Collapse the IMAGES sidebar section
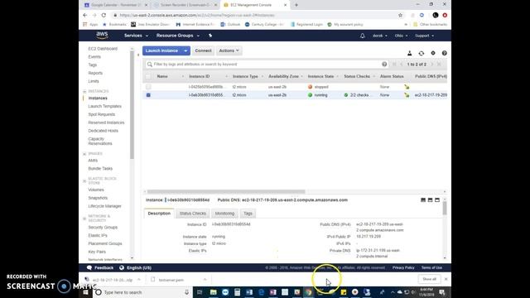 click(84, 154)
